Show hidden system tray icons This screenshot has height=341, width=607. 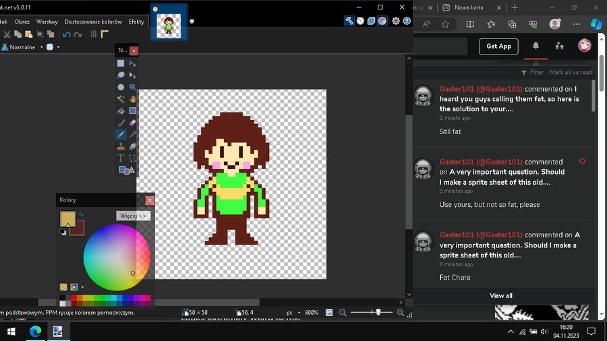tap(511, 332)
